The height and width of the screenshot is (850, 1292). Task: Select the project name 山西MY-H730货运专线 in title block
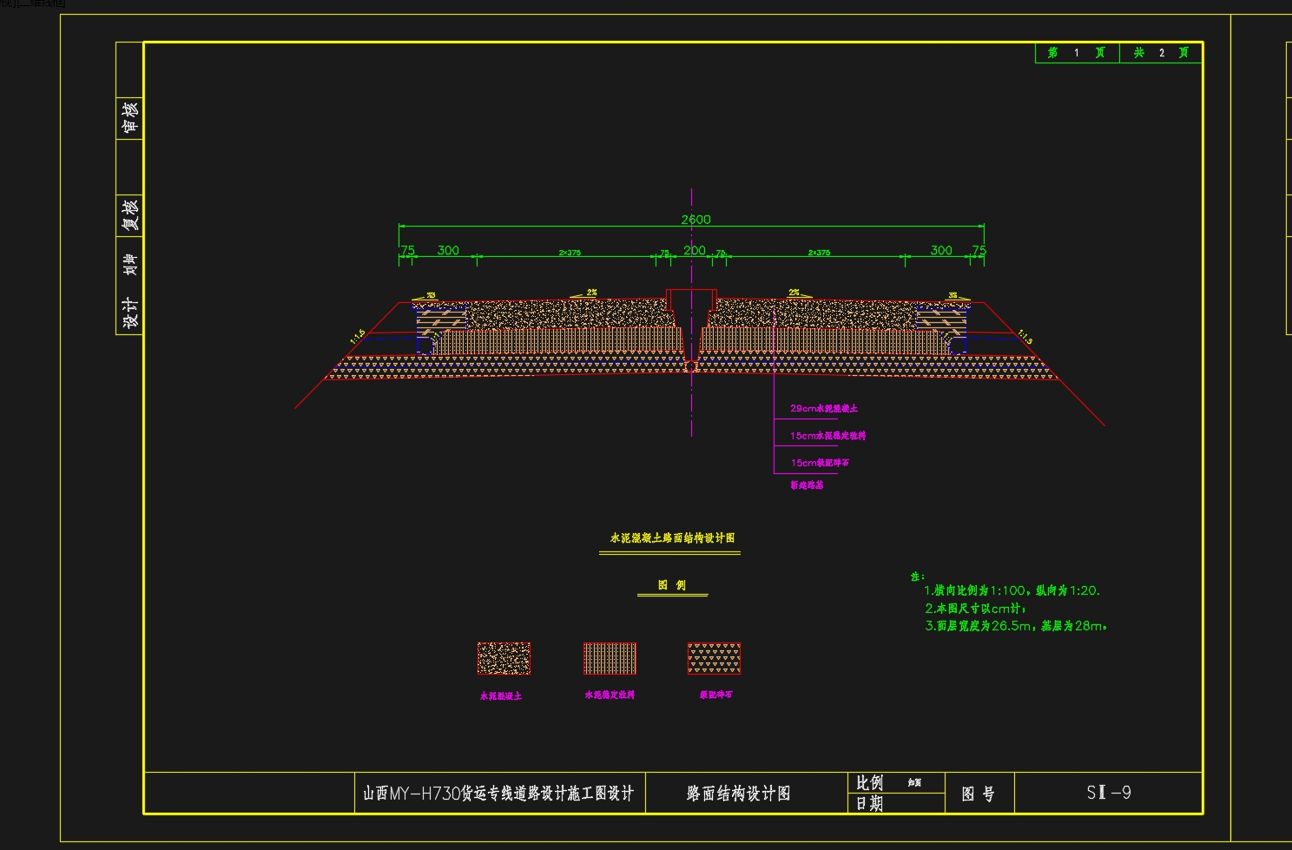(498, 794)
